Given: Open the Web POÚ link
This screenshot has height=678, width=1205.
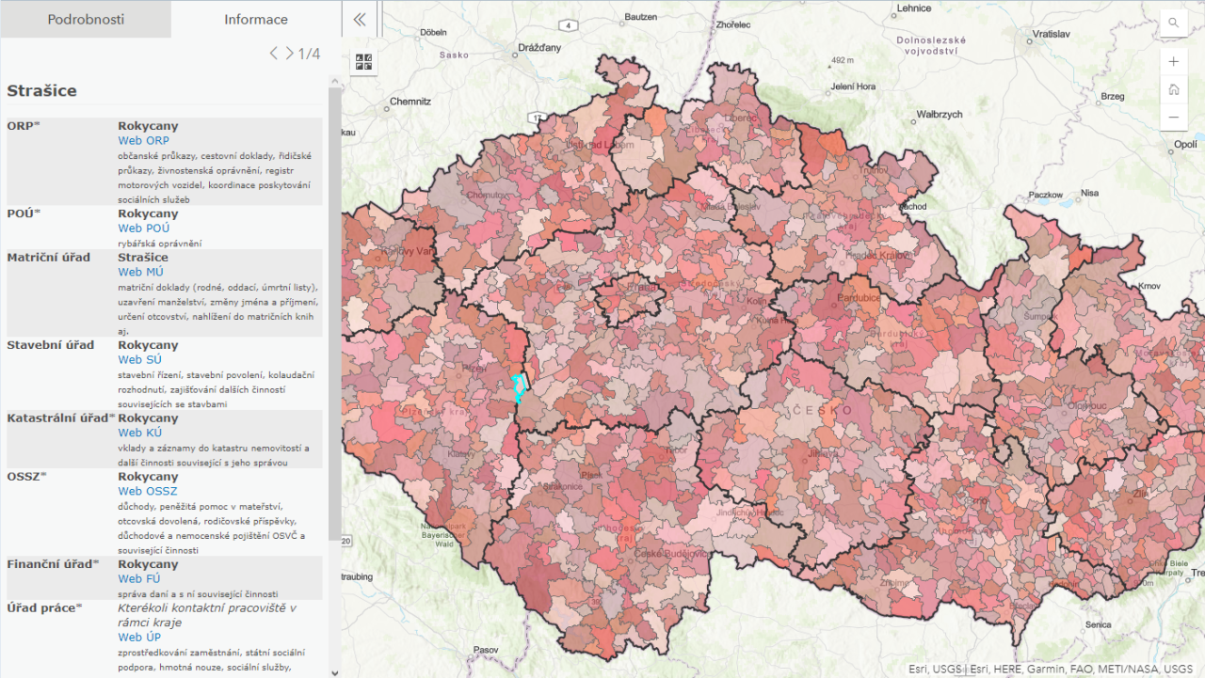Looking at the screenshot, I should coord(144,228).
